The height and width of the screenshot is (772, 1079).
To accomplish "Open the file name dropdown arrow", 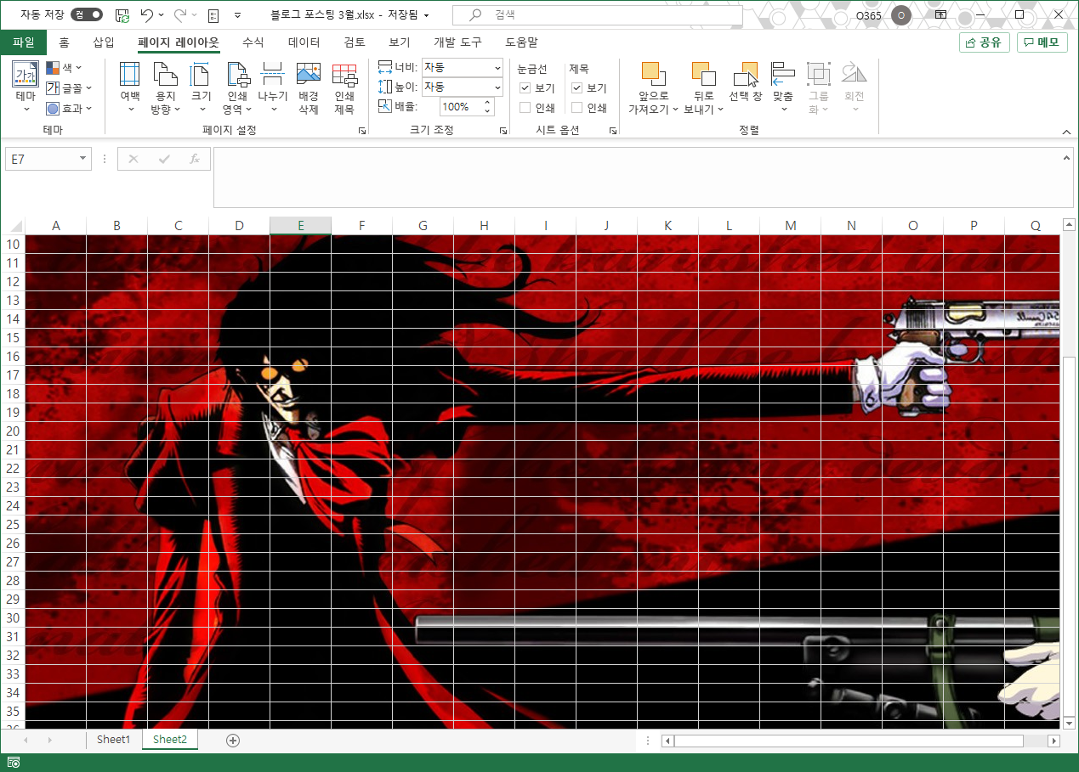I will click(426, 15).
